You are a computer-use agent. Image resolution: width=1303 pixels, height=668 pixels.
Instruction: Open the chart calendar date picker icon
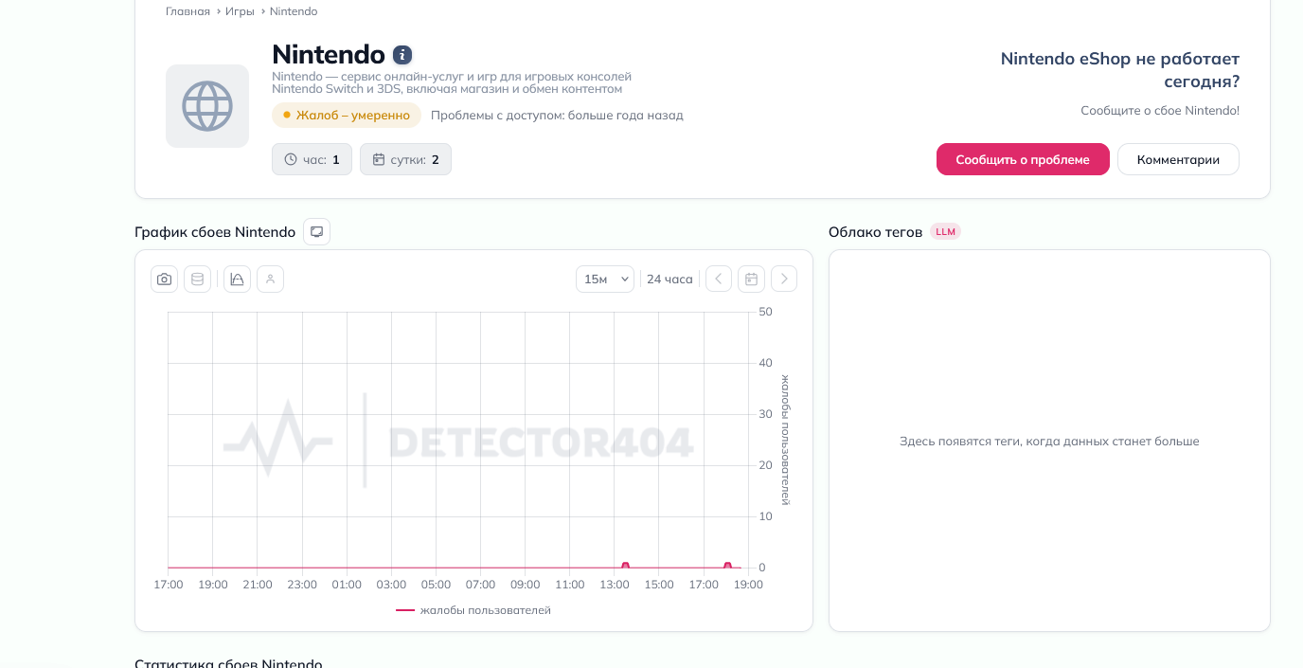[751, 279]
